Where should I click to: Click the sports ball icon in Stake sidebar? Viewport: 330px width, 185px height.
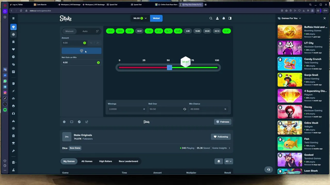coord(13,34)
